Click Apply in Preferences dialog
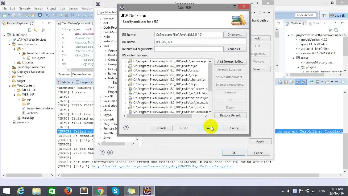This screenshot has width=348, height=196. (260, 141)
